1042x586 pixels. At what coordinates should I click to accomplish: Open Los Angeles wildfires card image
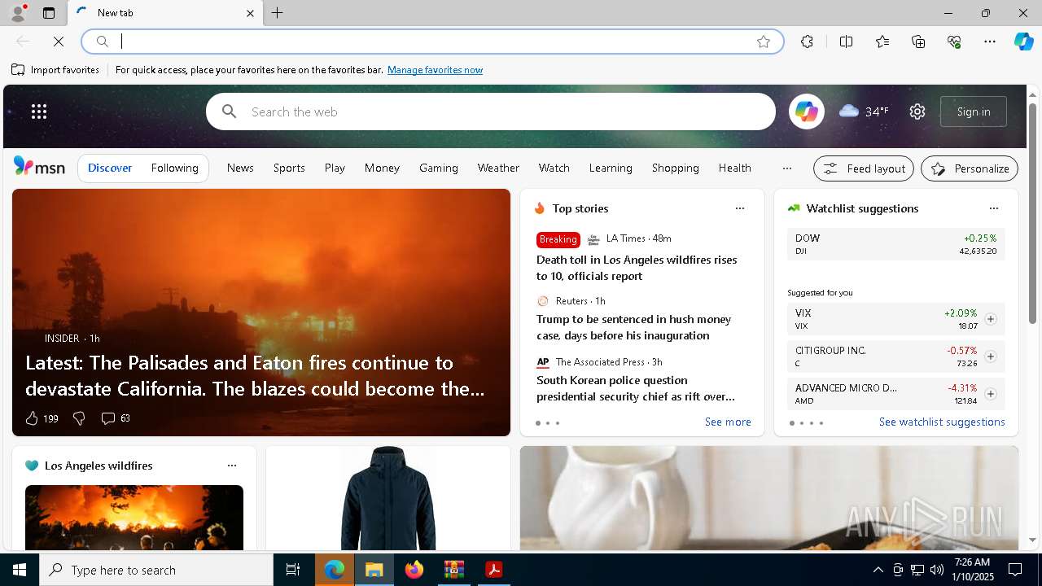click(134, 518)
